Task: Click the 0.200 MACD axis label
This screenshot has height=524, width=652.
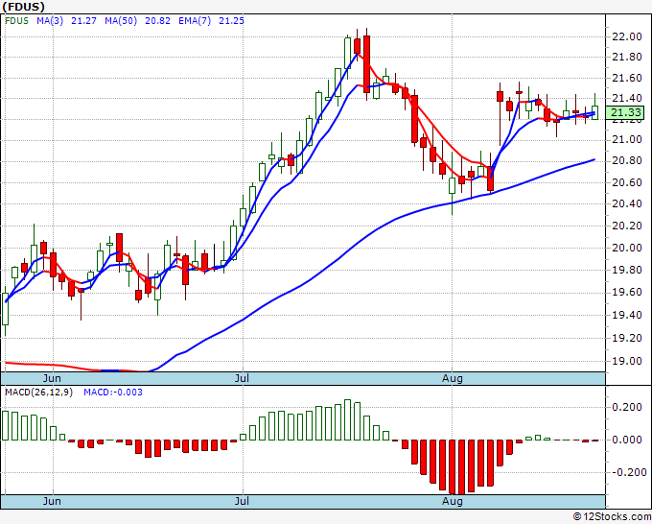Action: tap(627, 407)
